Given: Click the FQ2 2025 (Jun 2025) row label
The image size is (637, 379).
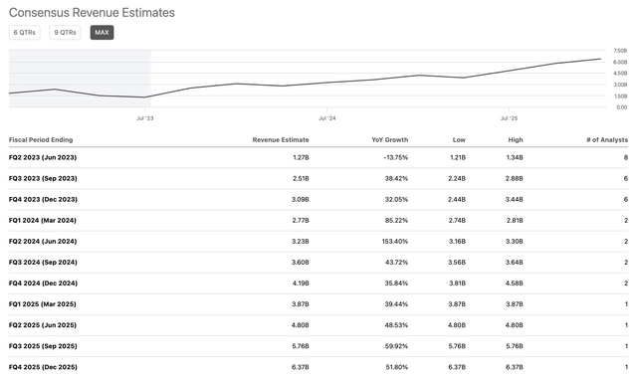Looking at the screenshot, I should click(43, 325).
